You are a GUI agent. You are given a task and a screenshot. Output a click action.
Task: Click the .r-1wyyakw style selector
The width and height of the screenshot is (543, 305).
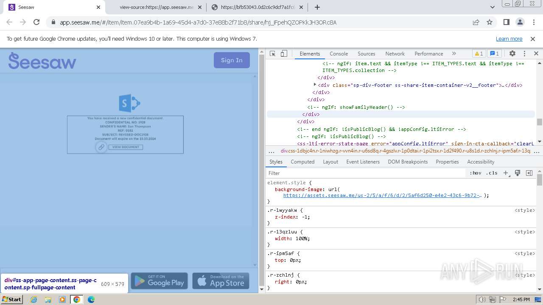(x=283, y=210)
